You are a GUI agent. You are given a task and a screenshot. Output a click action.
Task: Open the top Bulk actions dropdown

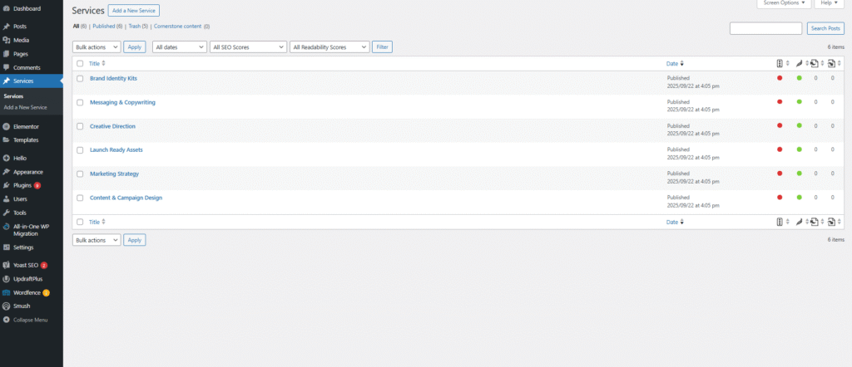[x=97, y=47]
